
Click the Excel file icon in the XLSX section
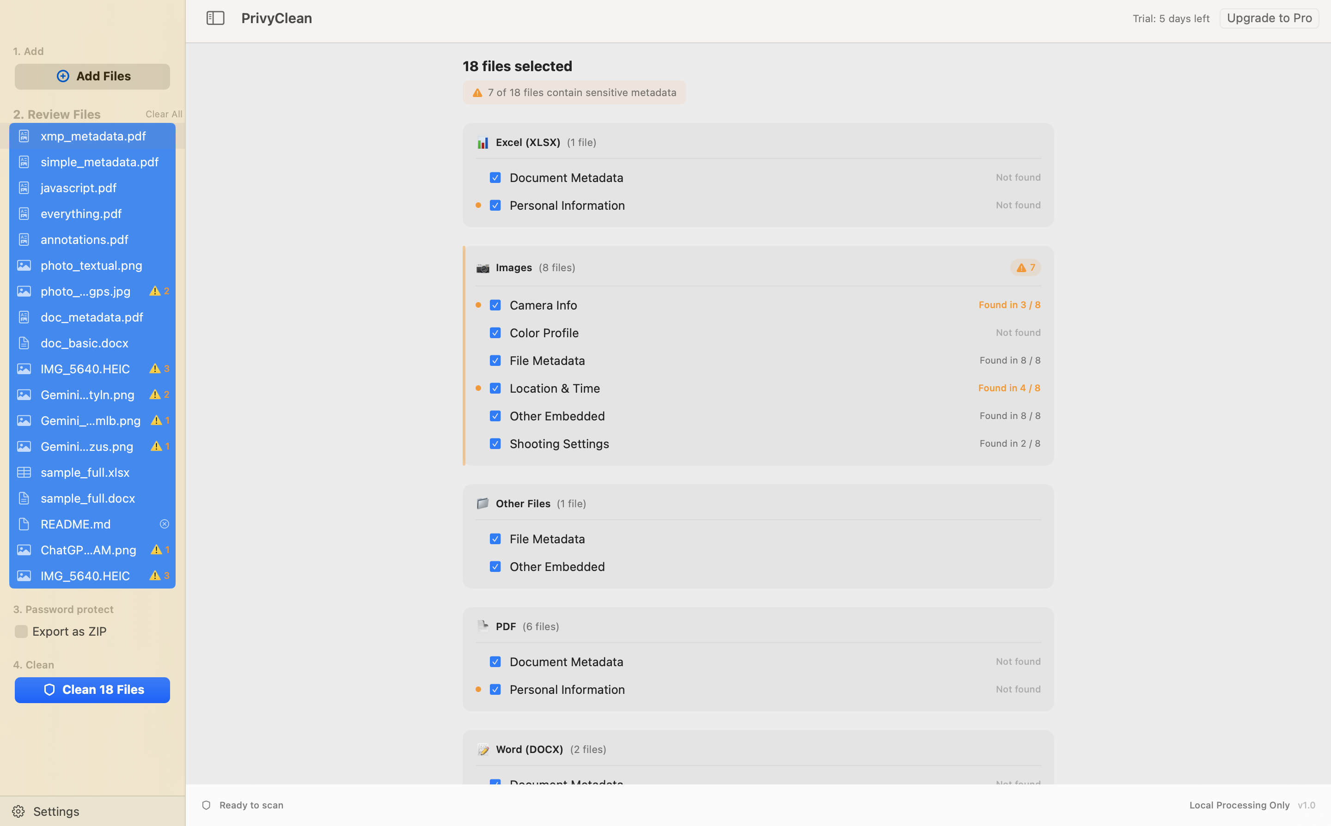(482, 142)
